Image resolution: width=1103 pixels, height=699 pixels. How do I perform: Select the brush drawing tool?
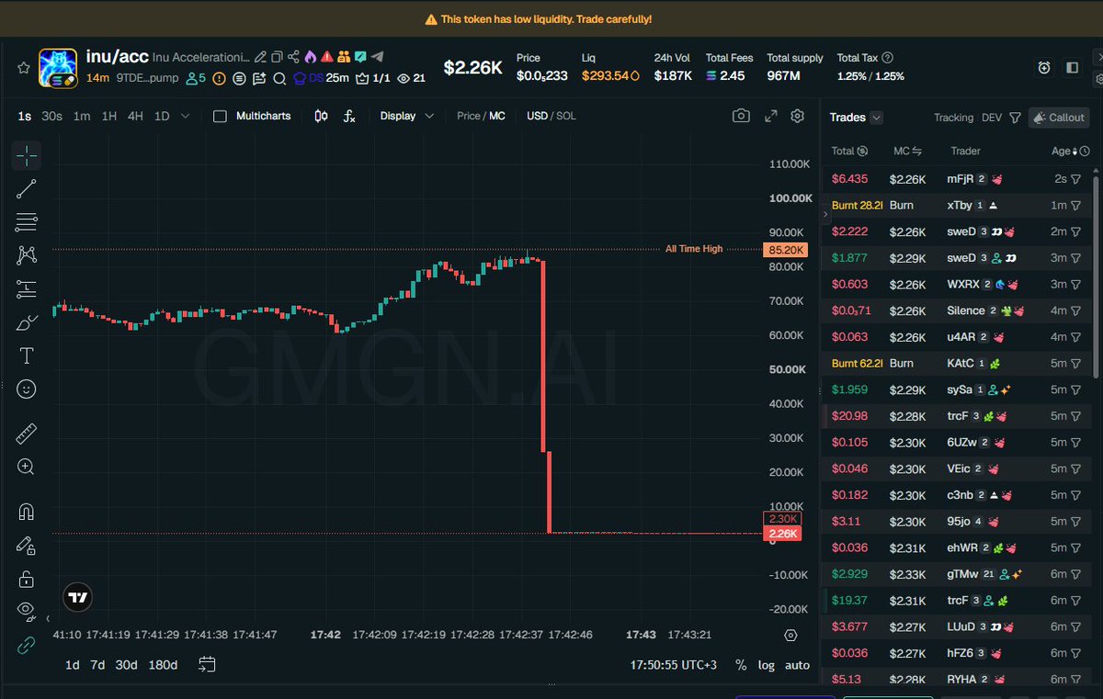27,322
